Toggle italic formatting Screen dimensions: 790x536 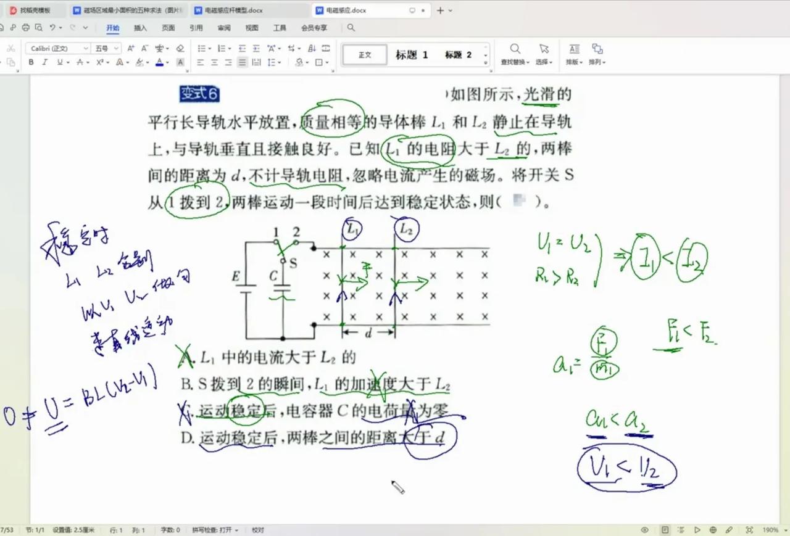[x=44, y=62]
